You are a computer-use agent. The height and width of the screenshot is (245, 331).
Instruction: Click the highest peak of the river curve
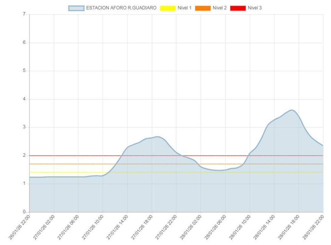pos(292,110)
